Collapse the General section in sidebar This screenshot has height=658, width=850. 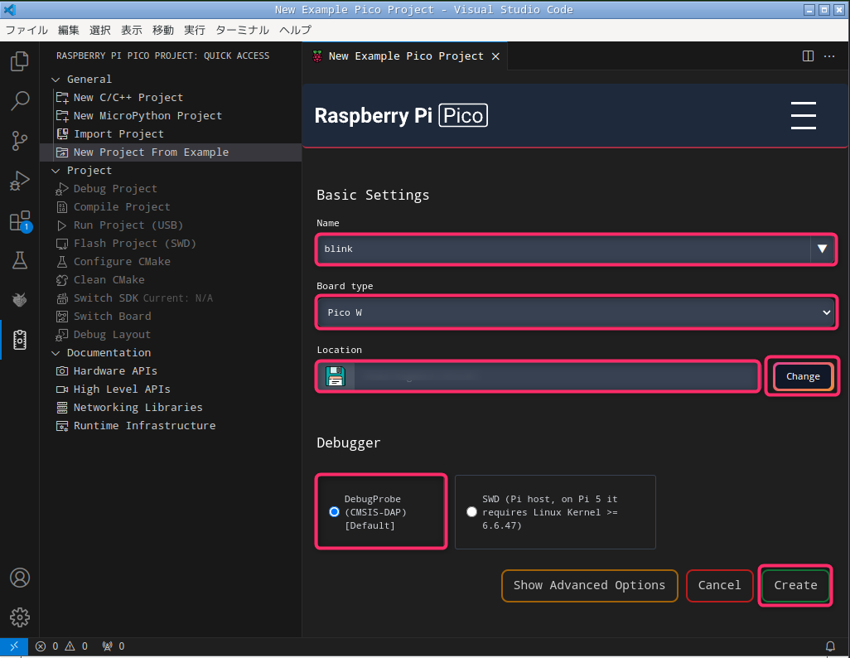[56, 80]
